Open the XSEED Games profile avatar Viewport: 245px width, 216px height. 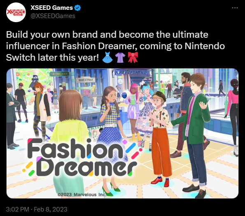click(16, 12)
